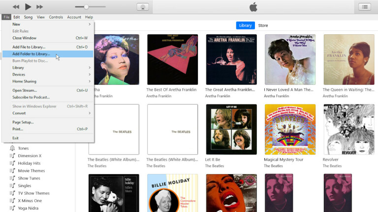Click the fast-forward next track button
The width and height of the screenshot is (378, 212).
[x=39, y=7]
